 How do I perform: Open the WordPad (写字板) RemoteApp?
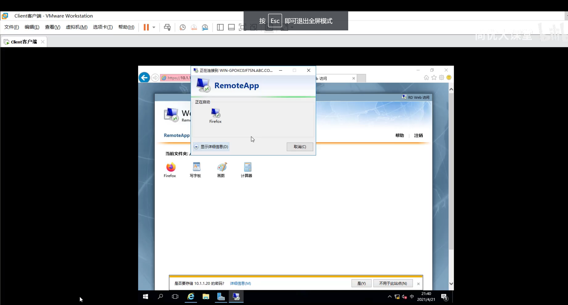(x=196, y=167)
